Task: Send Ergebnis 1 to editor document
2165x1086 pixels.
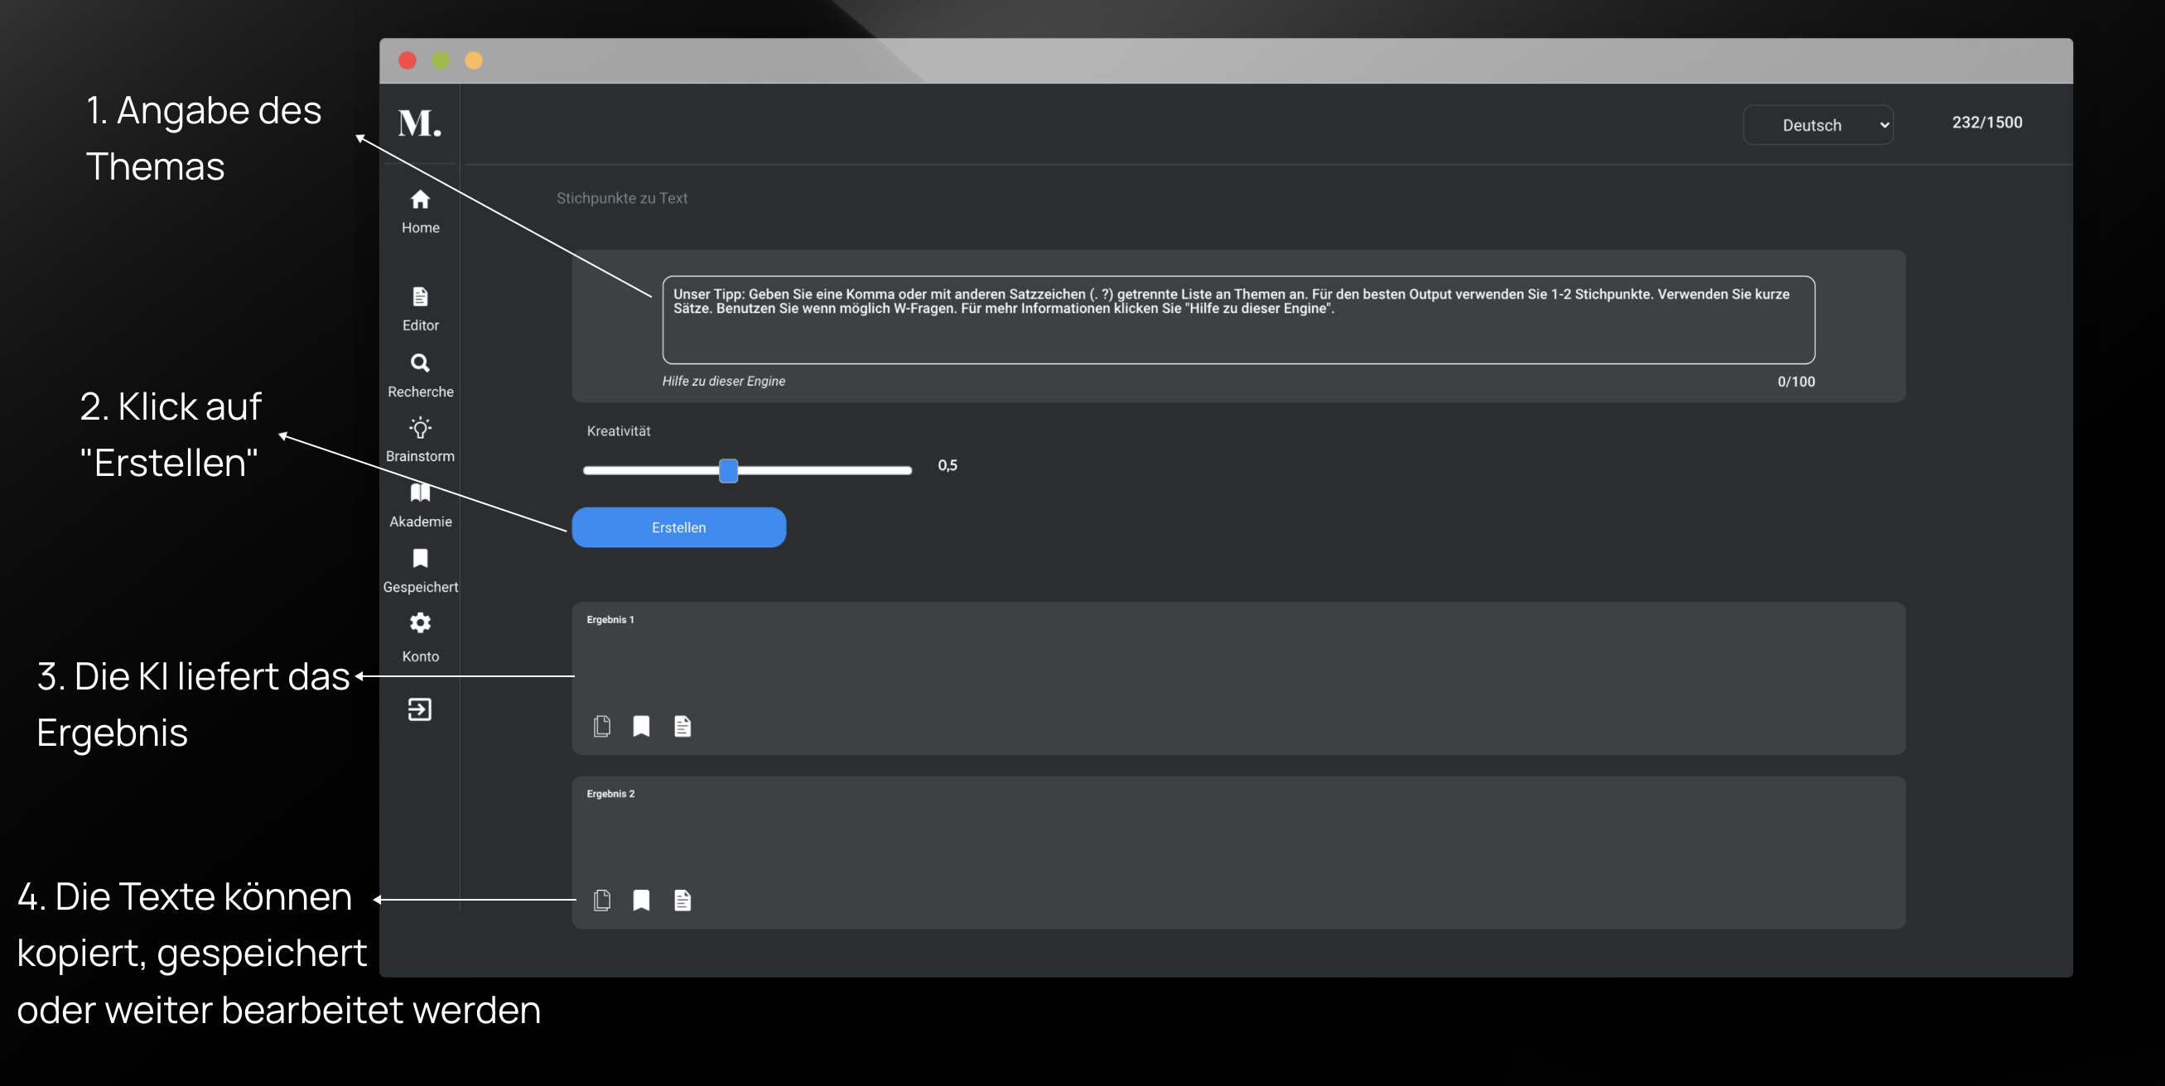Action: 682,726
